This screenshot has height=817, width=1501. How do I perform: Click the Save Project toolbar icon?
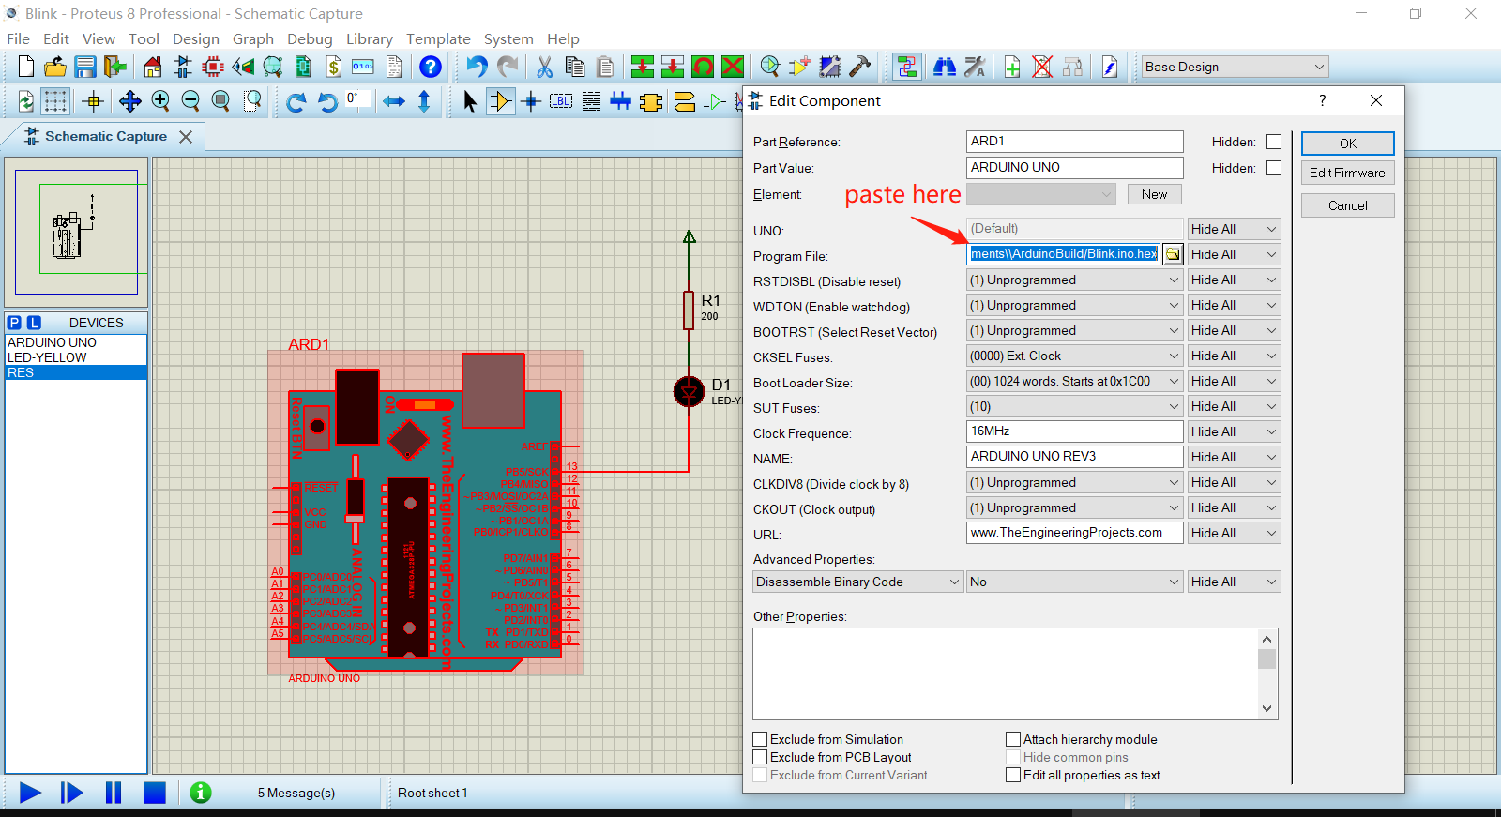pos(85,67)
